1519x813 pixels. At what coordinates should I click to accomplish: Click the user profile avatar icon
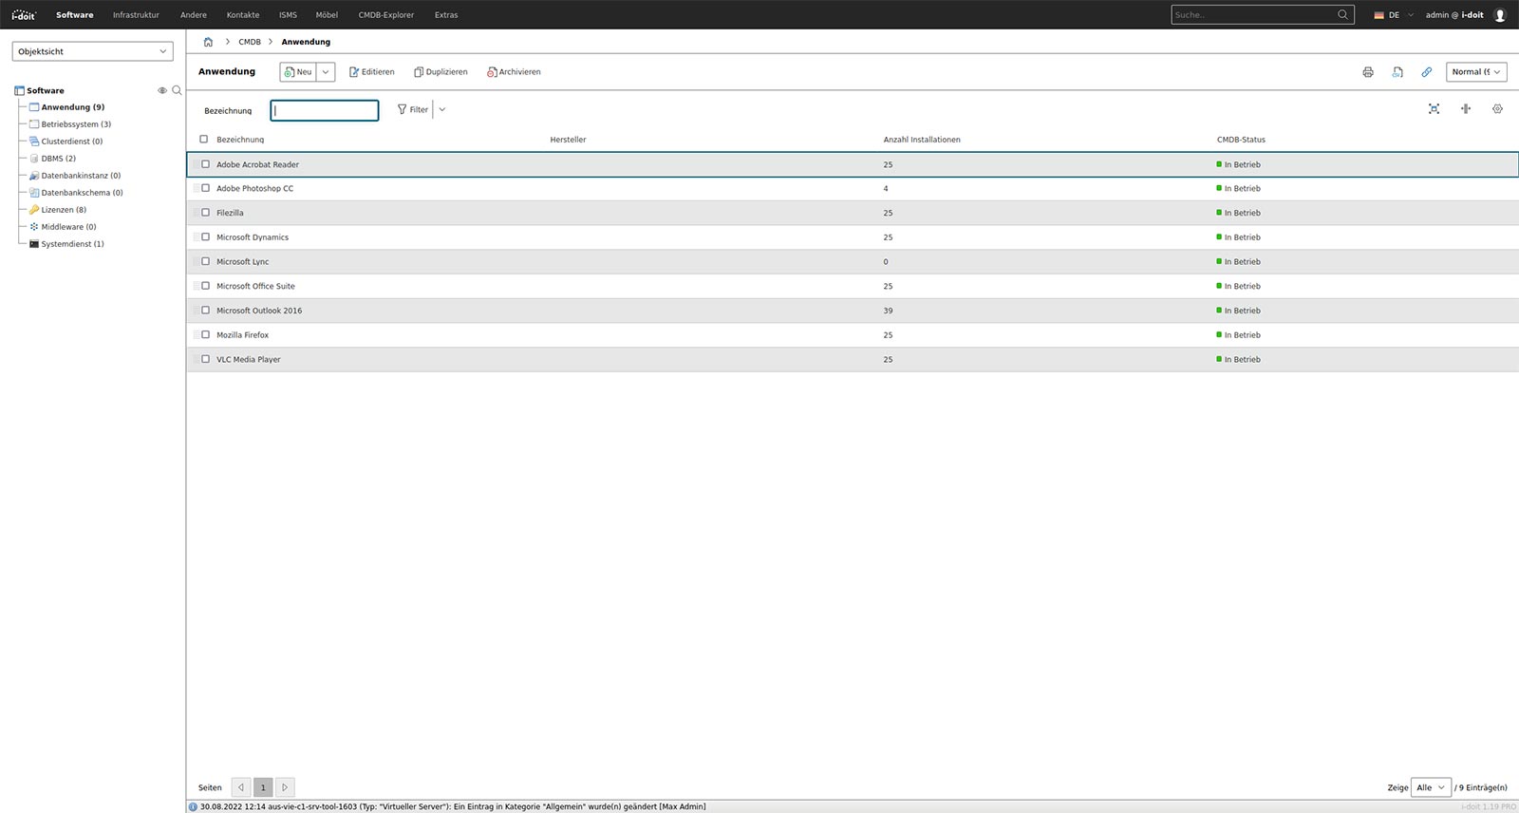1500,15
